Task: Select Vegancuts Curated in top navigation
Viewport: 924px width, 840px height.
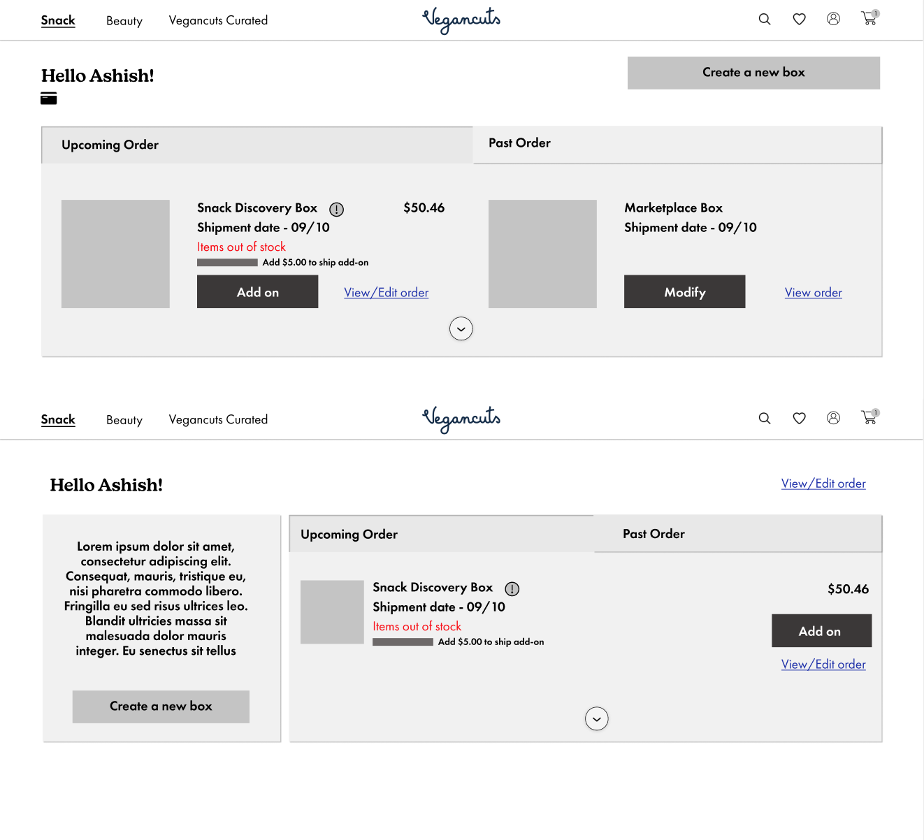Action: point(218,20)
